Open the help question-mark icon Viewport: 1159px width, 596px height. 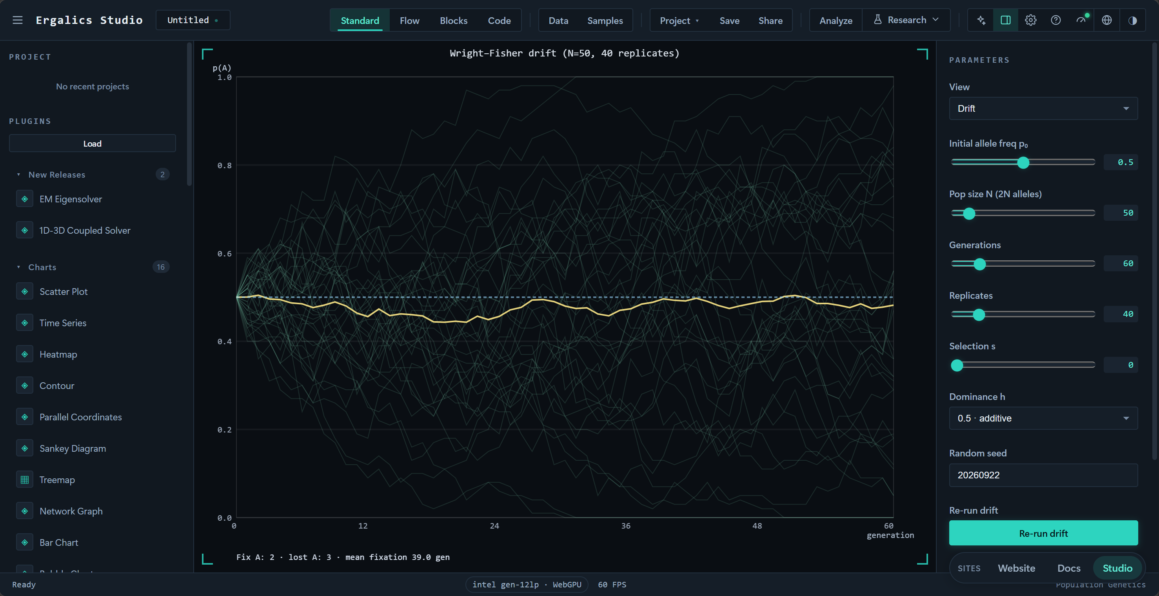tap(1056, 20)
